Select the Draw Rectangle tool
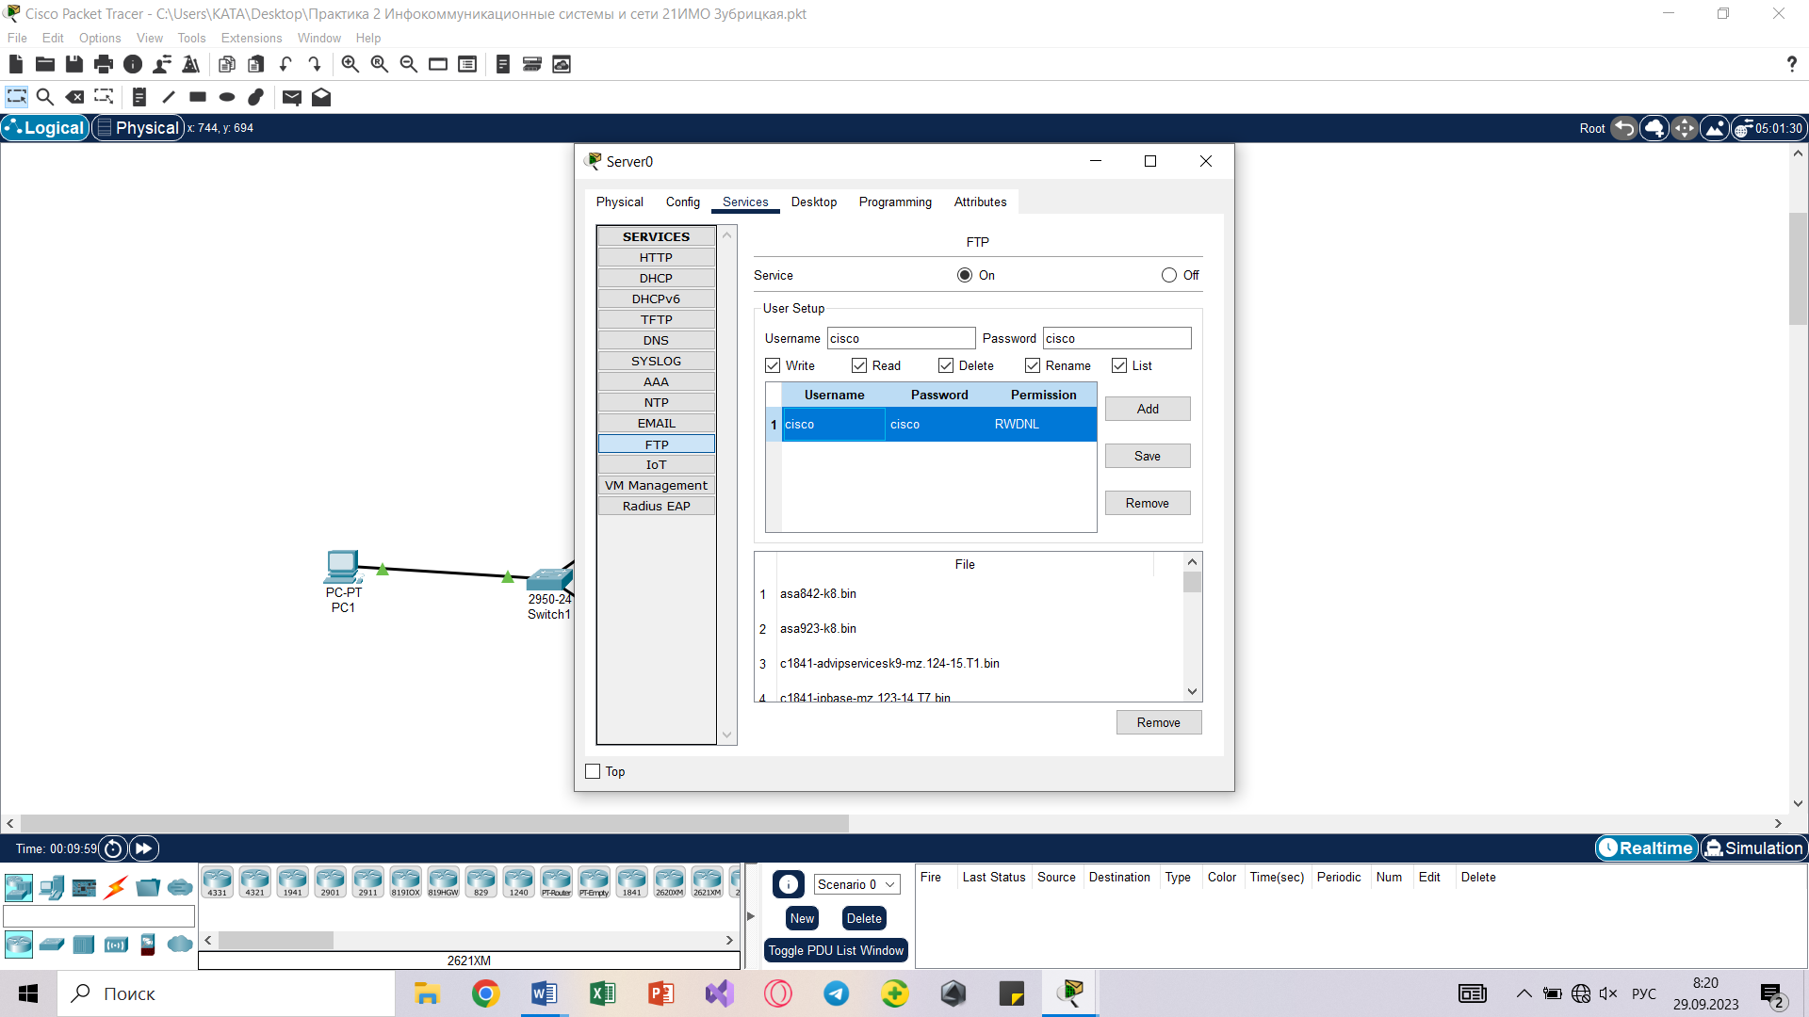The width and height of the screenshot is (1809, 1017). click(x=198, y=97)
